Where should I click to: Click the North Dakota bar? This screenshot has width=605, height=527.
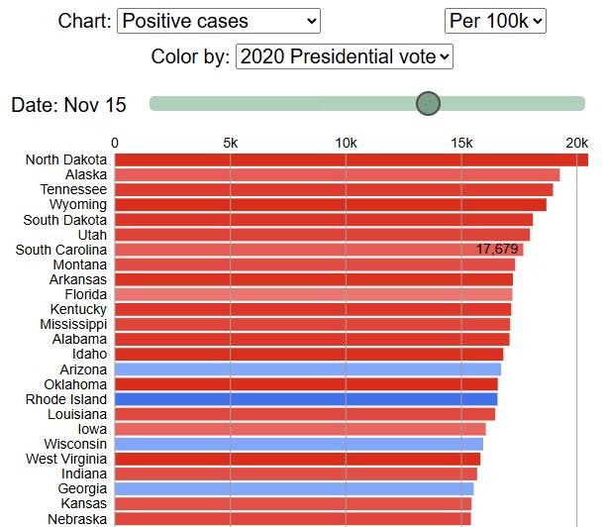[351, 159]
